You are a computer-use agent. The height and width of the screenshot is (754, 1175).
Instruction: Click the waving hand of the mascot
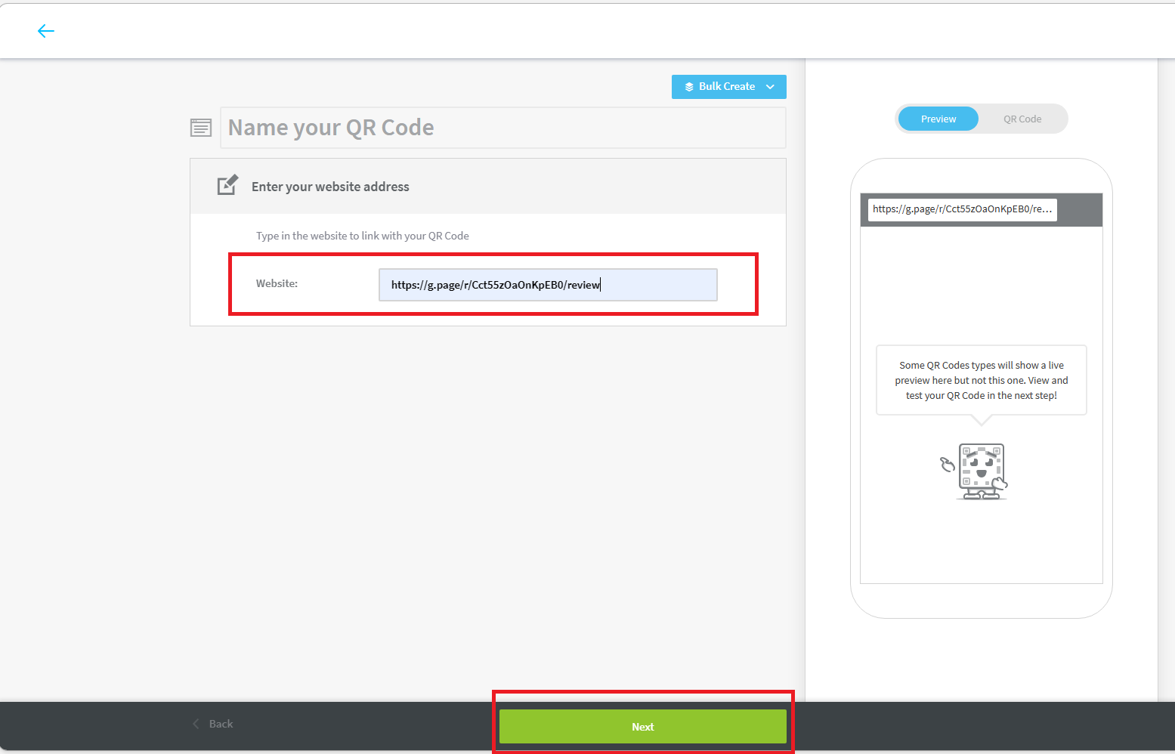tap(947, 464)
